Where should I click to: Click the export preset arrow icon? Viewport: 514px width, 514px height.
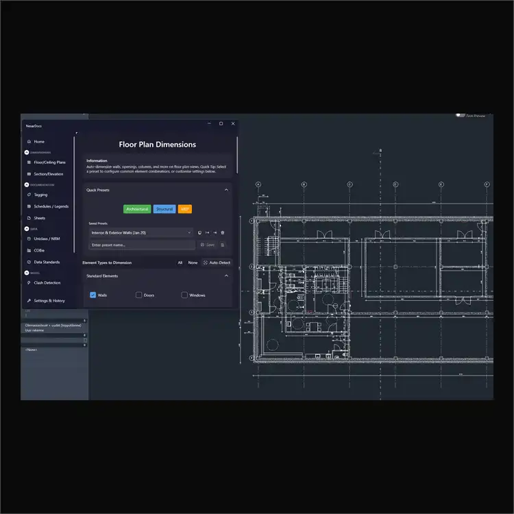[207, 233]
